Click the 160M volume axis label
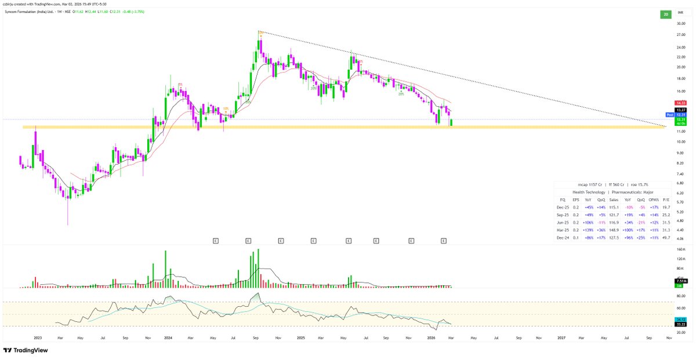Image resolution: width=696 pixels, height=359 pixels. (680, 250)
